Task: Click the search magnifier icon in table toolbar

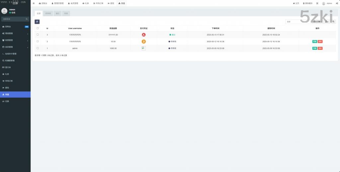Action: coord(334,22)
